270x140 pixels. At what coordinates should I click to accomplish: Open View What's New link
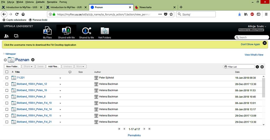tap(254, 55)
